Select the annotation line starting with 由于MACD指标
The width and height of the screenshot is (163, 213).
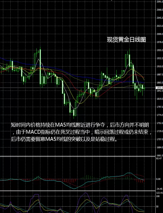tap(82, 132)
